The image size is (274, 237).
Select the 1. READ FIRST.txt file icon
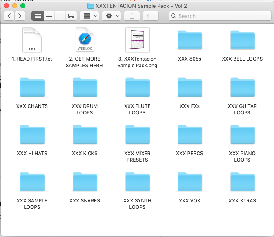pyautogui.click(x=32, y=40)
